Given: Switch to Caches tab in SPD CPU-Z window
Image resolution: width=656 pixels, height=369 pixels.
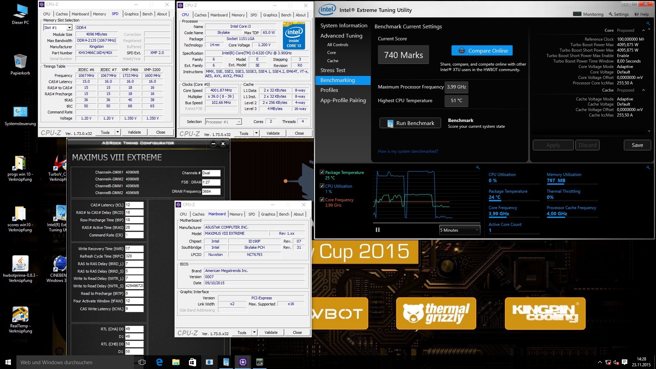Looking at the screenshot, I should [61, 14].
